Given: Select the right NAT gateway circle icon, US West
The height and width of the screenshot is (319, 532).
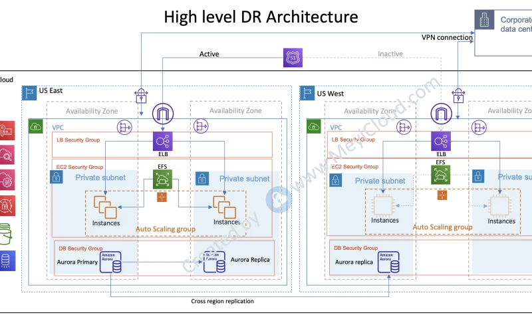Looking at the screenshot, I should point(479,128).
